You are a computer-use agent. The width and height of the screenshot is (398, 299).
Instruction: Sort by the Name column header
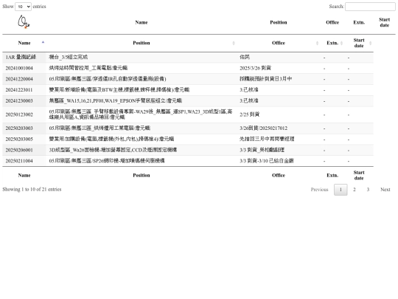click(x=24, y=43)
